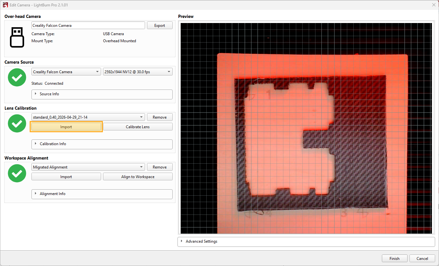Expand the Source Info section
Image resolution: width=439 pixels, height=266 pixels.
click(102, 94)
